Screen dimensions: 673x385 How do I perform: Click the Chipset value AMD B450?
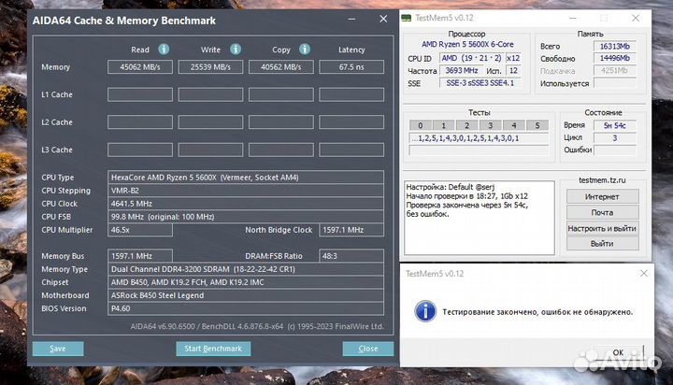[x=246, y=282]
